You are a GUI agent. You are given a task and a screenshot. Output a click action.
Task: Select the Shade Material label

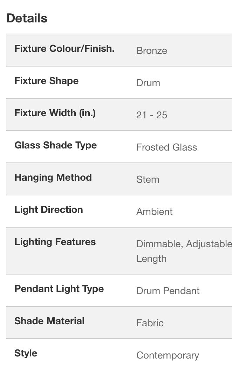pyautogui.click(x=49, y=321)
